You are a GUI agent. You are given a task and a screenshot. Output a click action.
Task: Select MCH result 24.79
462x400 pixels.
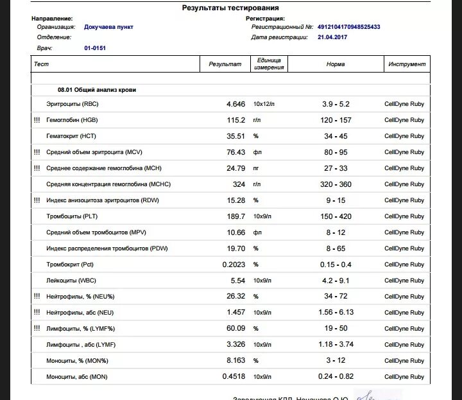235,168
